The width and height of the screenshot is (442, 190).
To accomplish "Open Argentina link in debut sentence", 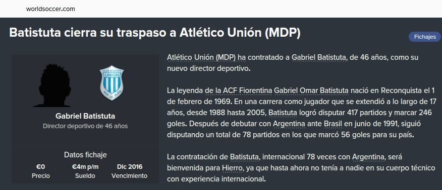I will 289,124.
